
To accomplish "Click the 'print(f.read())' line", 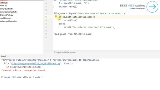I will (68, 7).
